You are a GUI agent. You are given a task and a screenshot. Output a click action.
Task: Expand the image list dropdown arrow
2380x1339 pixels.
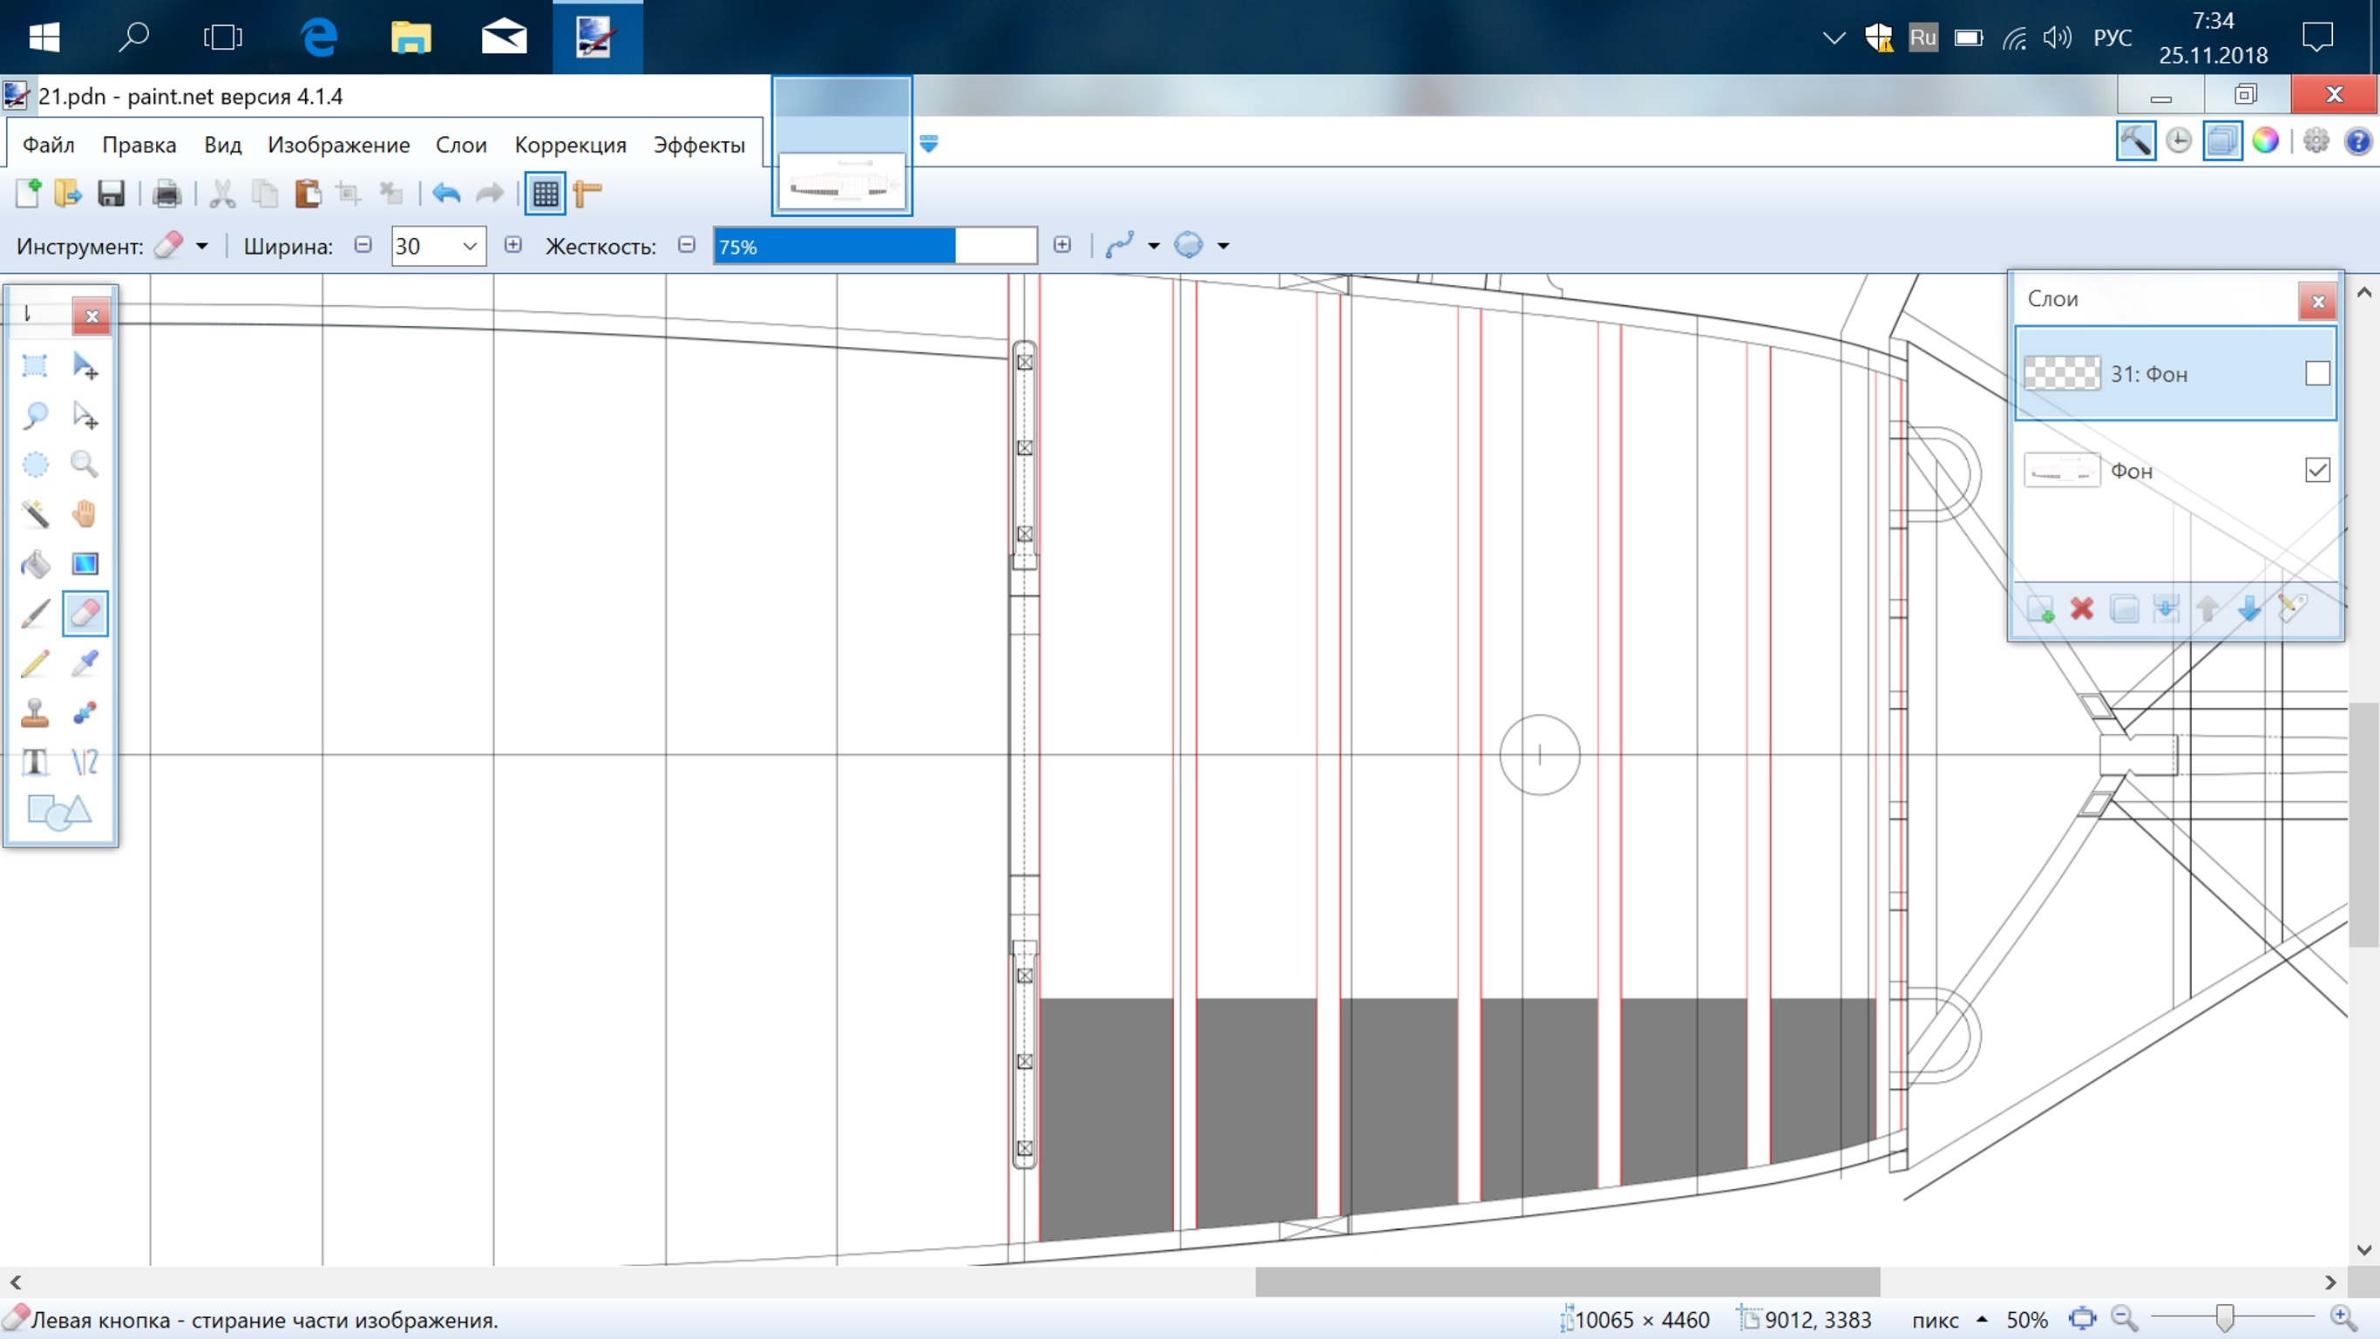tap(930, 143)
